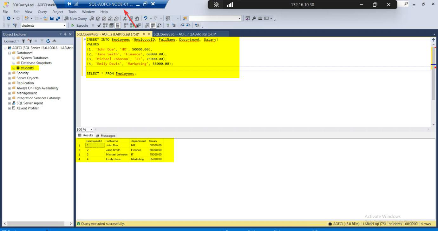Screen dimensions: 438x231
Task: Expand the Security folder node
Action: [10, 73]
